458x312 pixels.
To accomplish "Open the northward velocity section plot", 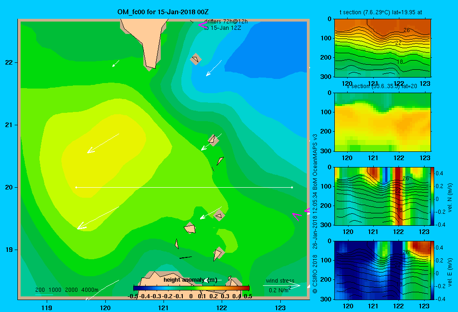I will pos(382,196).
